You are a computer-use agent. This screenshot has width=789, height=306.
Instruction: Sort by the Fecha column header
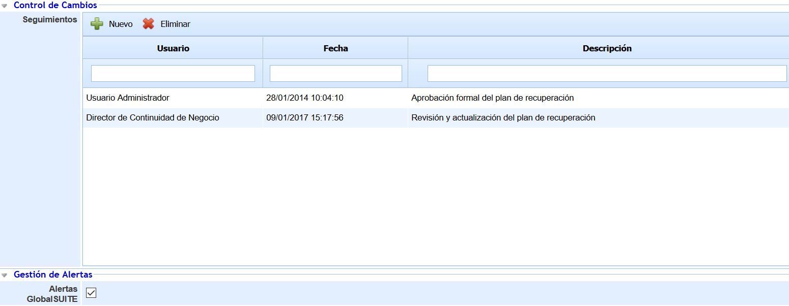(335, 48)
